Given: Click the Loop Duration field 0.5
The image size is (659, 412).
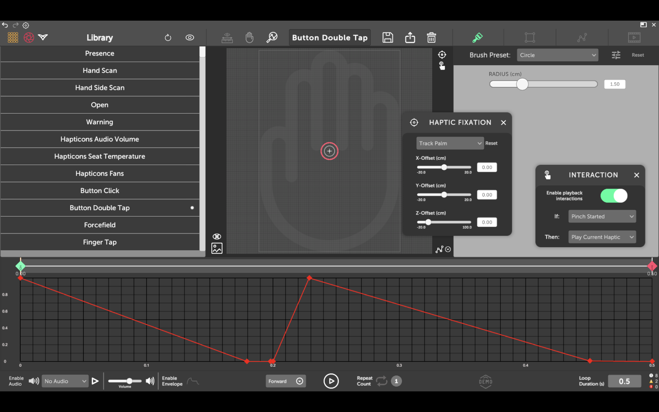Looking at the screenshot, I should click(x=624, y=381).
